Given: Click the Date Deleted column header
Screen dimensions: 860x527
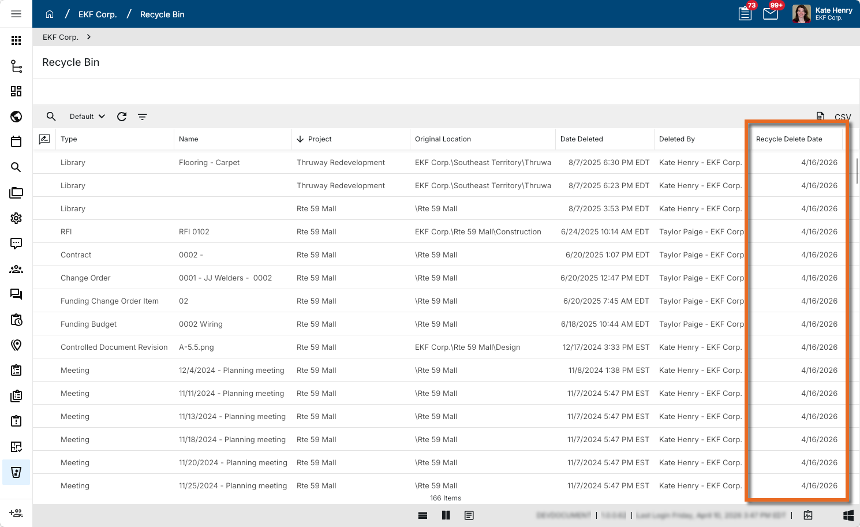Looking at the screenshot, I should click(x=581, y=139).
